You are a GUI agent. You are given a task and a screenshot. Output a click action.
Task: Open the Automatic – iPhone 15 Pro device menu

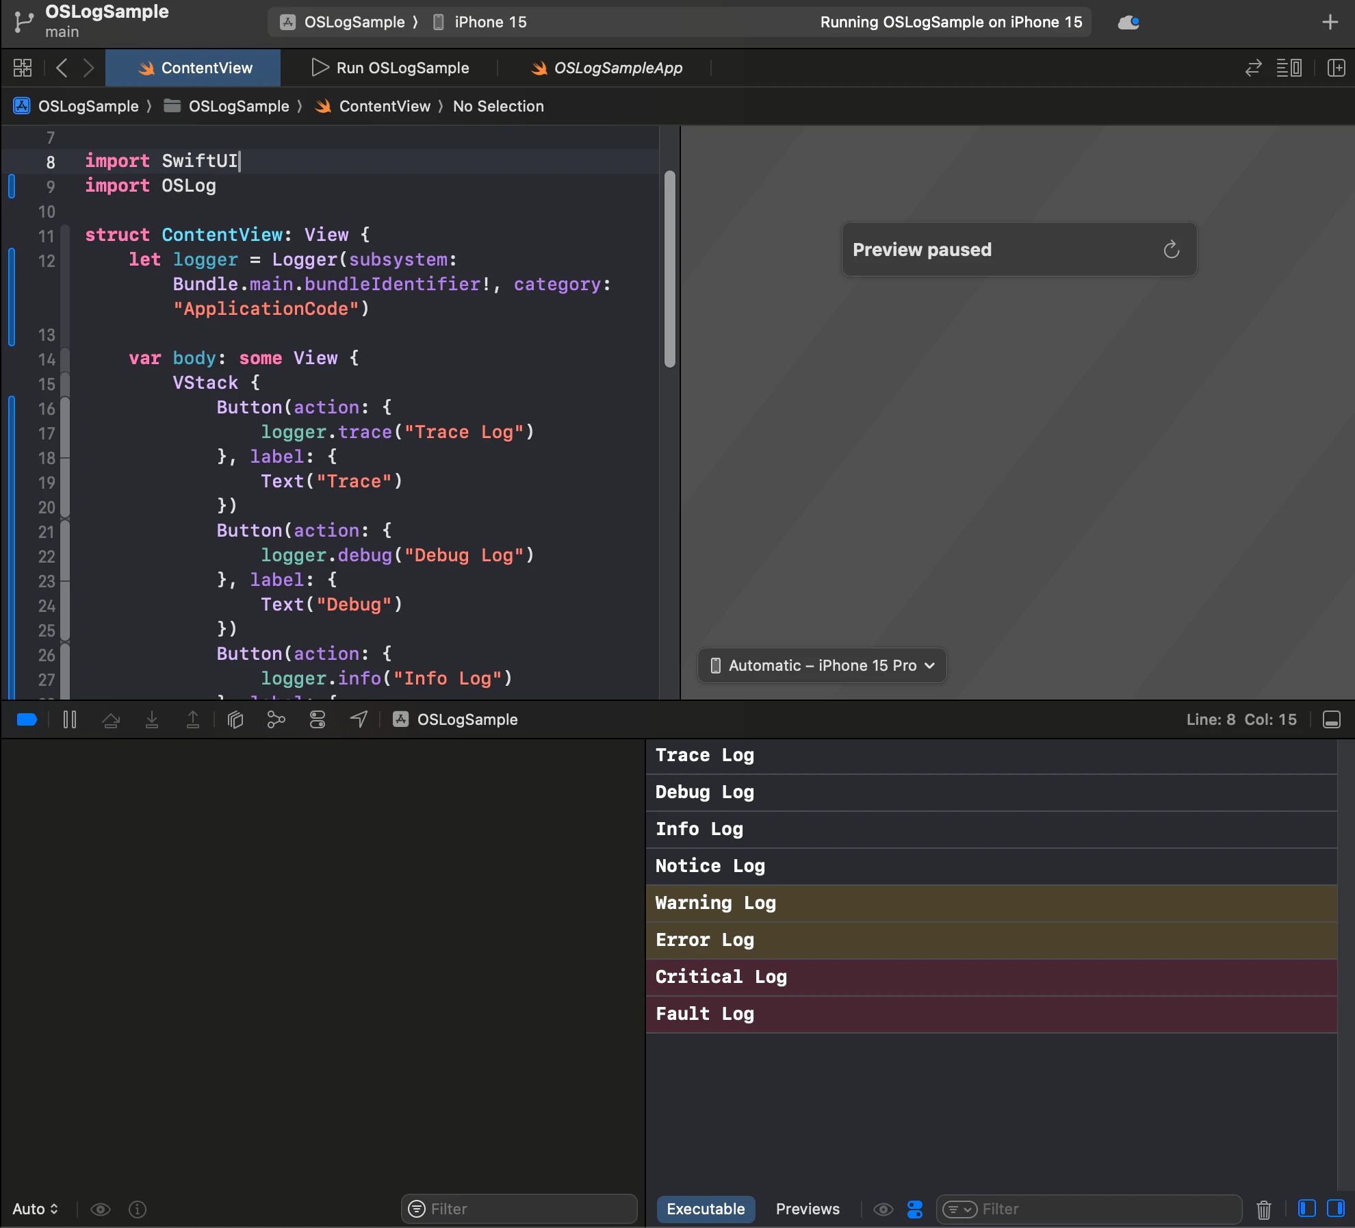pyautogui.click(x=822, y=665)
